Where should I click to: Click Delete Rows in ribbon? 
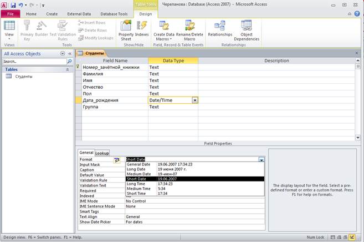coord(93,30)
